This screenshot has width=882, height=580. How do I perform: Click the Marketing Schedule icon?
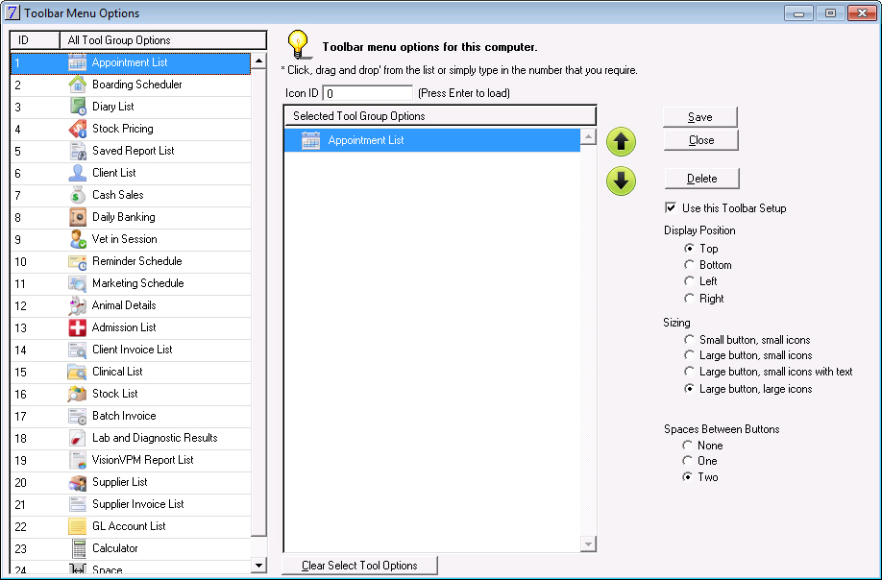coord(77,283)
